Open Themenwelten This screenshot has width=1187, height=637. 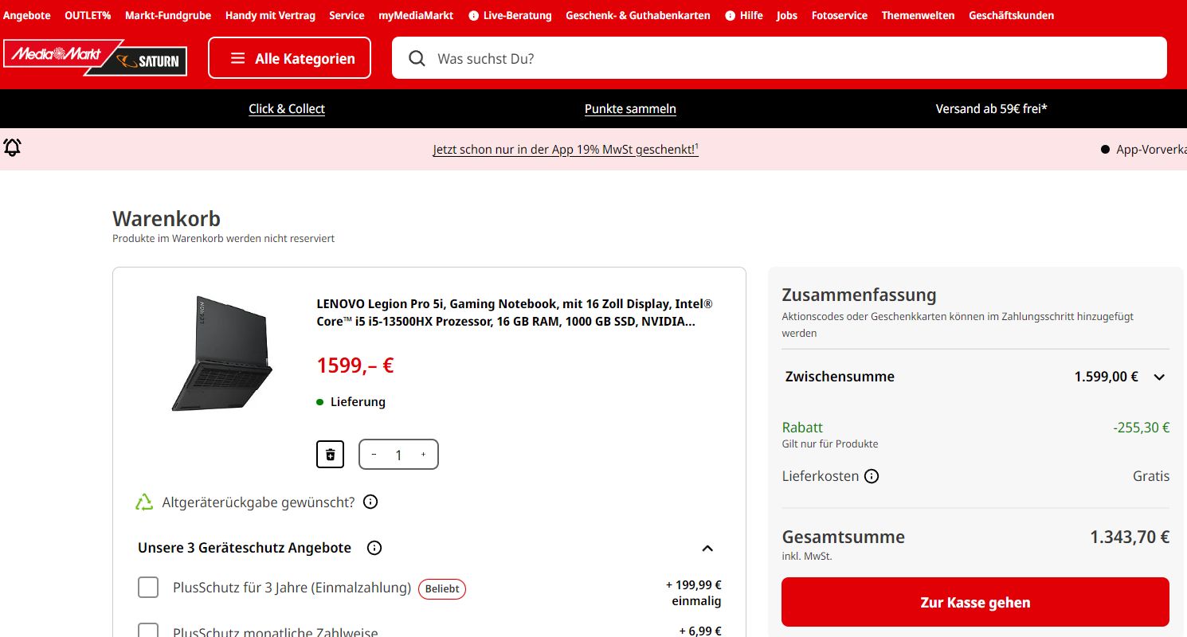coord(918,15)
